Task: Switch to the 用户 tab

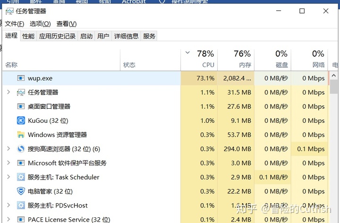Action: click(x=103, y=36)
